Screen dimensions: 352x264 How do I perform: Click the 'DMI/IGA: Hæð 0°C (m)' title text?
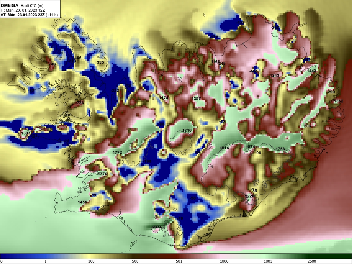click(22, 6)
